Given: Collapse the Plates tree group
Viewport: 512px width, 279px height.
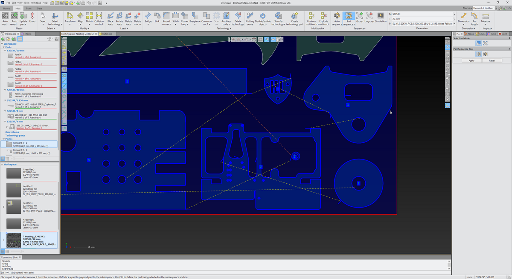Looking at the screenshot, I should pyautogui.click(x=4, y=139).
